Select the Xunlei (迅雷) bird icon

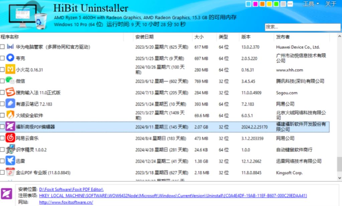(x=10, y=161)
